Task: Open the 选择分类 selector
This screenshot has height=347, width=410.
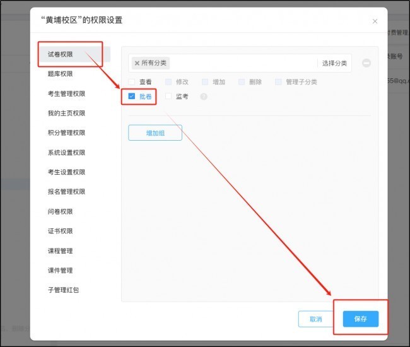Action: [x=334, y=63]
